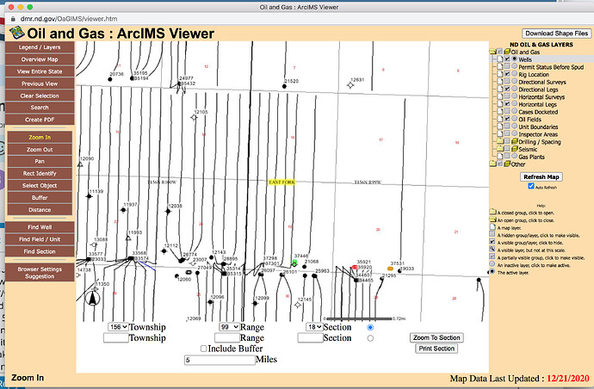Show the Permit Status Before Spud layer

507,66
